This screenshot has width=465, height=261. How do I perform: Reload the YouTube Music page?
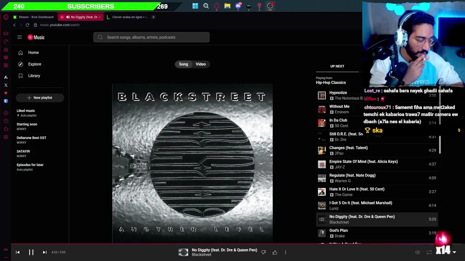point(27,25)
